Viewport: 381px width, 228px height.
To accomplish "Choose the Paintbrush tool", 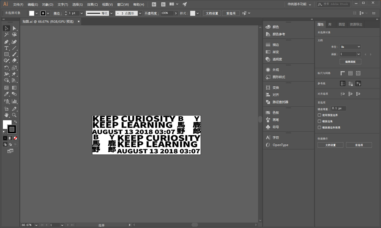I will [x=14, y=54].
